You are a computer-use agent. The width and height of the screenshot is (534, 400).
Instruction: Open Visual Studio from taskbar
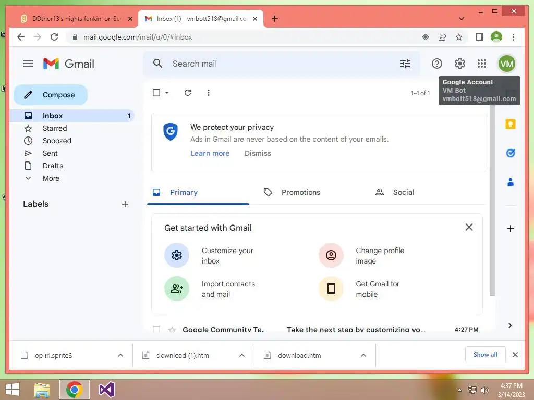point(106,390)
